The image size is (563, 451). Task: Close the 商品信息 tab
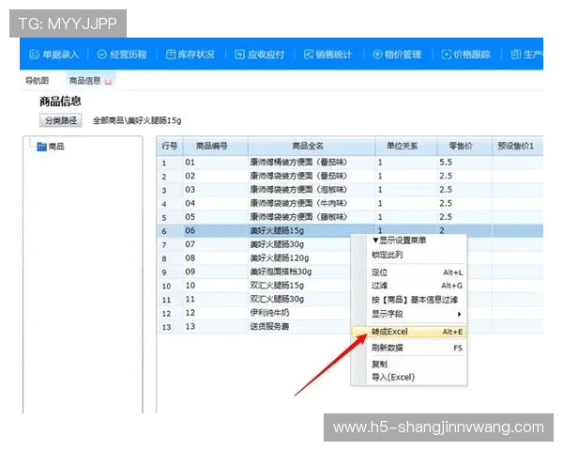pos(108,82)
